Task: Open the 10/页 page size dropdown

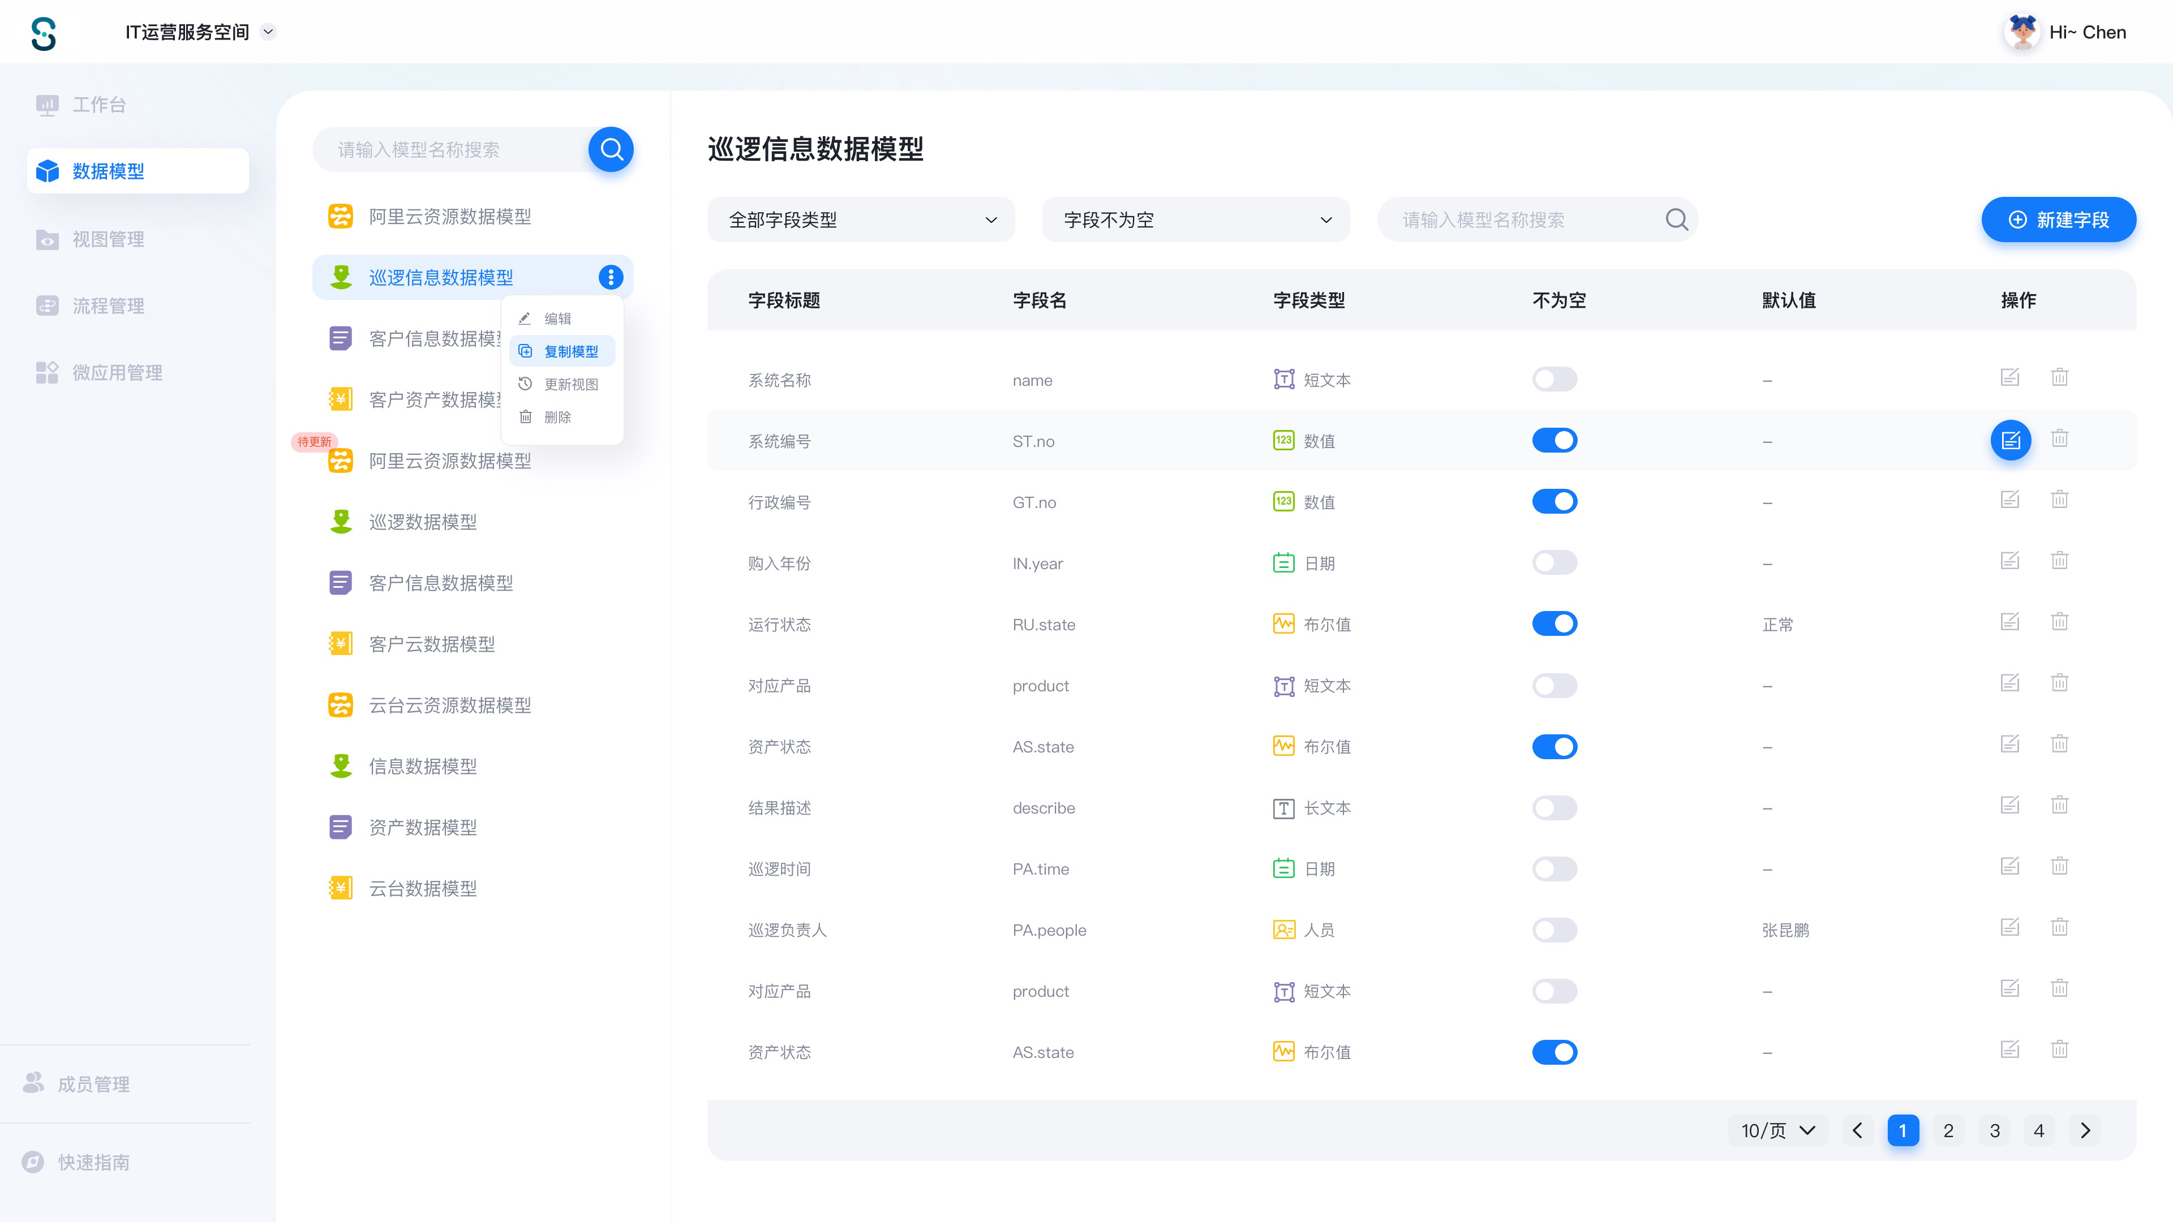Action: pyautogui.click(x=1777, y=1130)
